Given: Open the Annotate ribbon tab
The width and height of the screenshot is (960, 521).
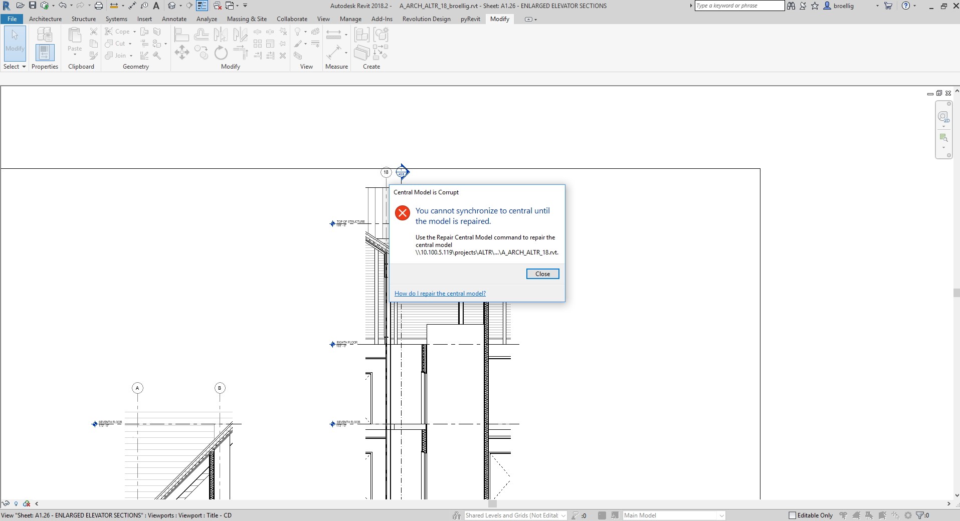Looking at the screenshot, I should point(174,19).
